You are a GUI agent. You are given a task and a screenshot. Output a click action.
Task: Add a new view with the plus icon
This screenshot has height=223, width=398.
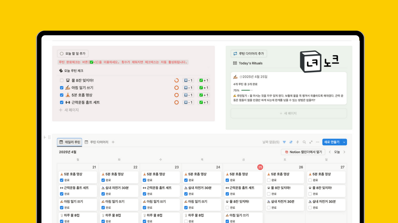tap(113, 142)
